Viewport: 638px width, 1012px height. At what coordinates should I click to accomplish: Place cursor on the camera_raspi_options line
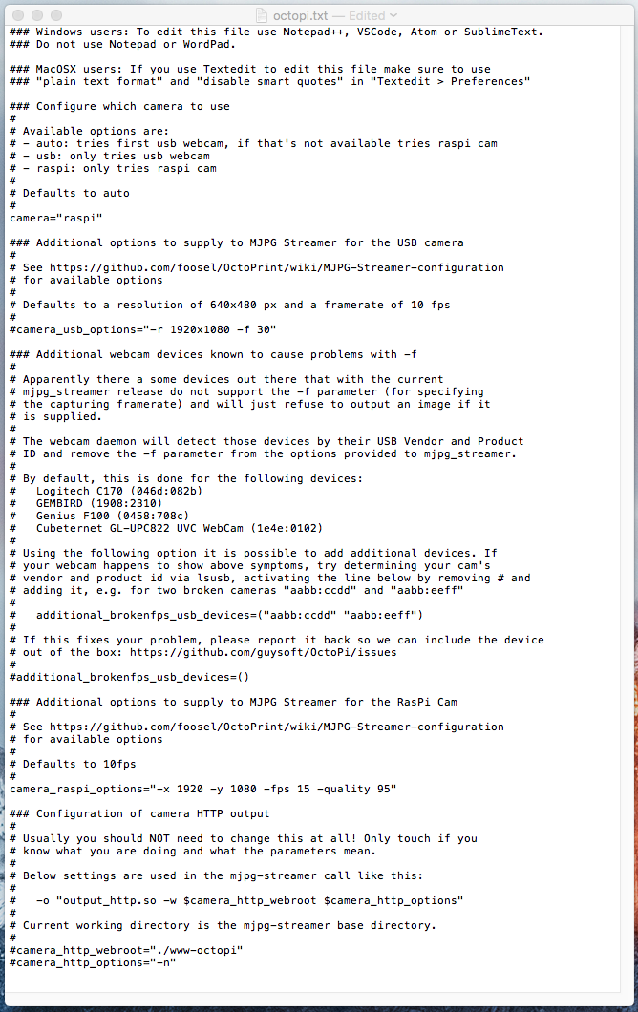coord(202,789)
